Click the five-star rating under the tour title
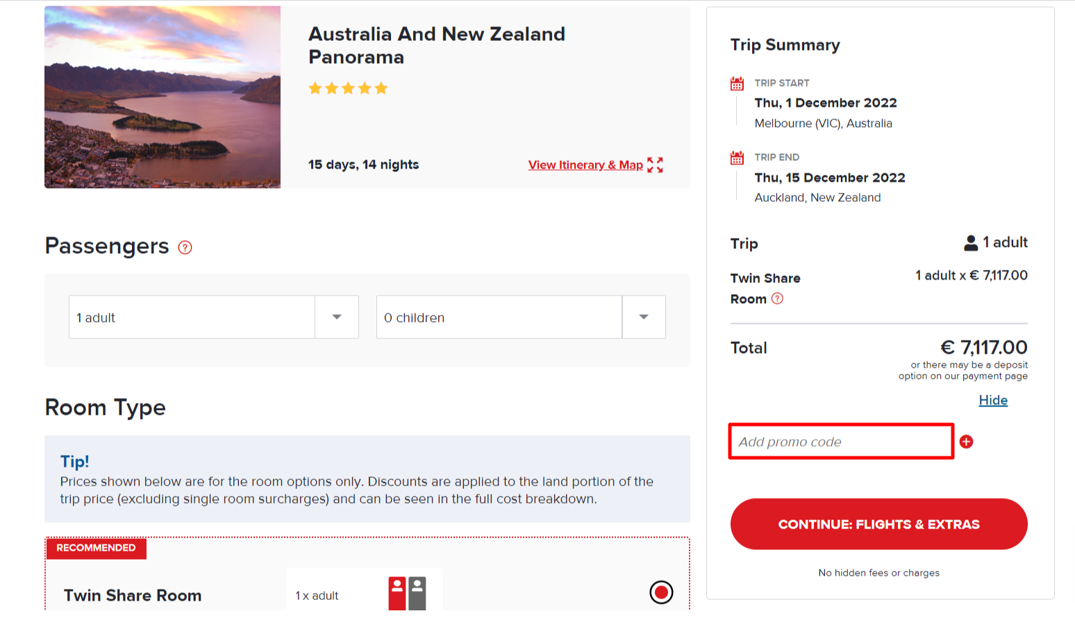1075x618 pixels. tap(348, 89)
